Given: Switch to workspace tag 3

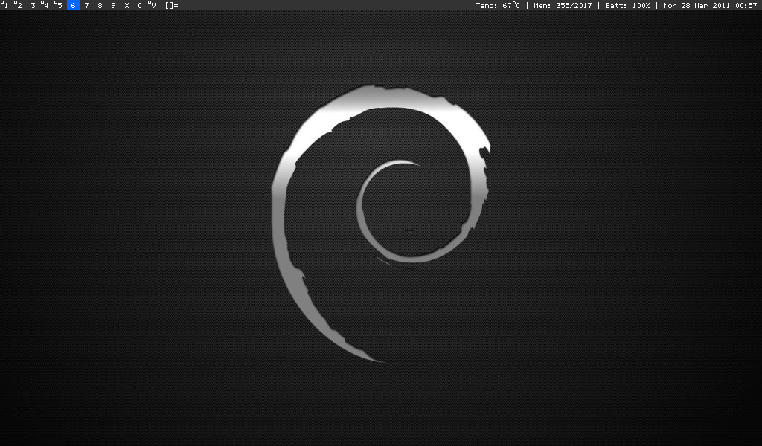Looking at the screenshot, I should tap(33, 5).
